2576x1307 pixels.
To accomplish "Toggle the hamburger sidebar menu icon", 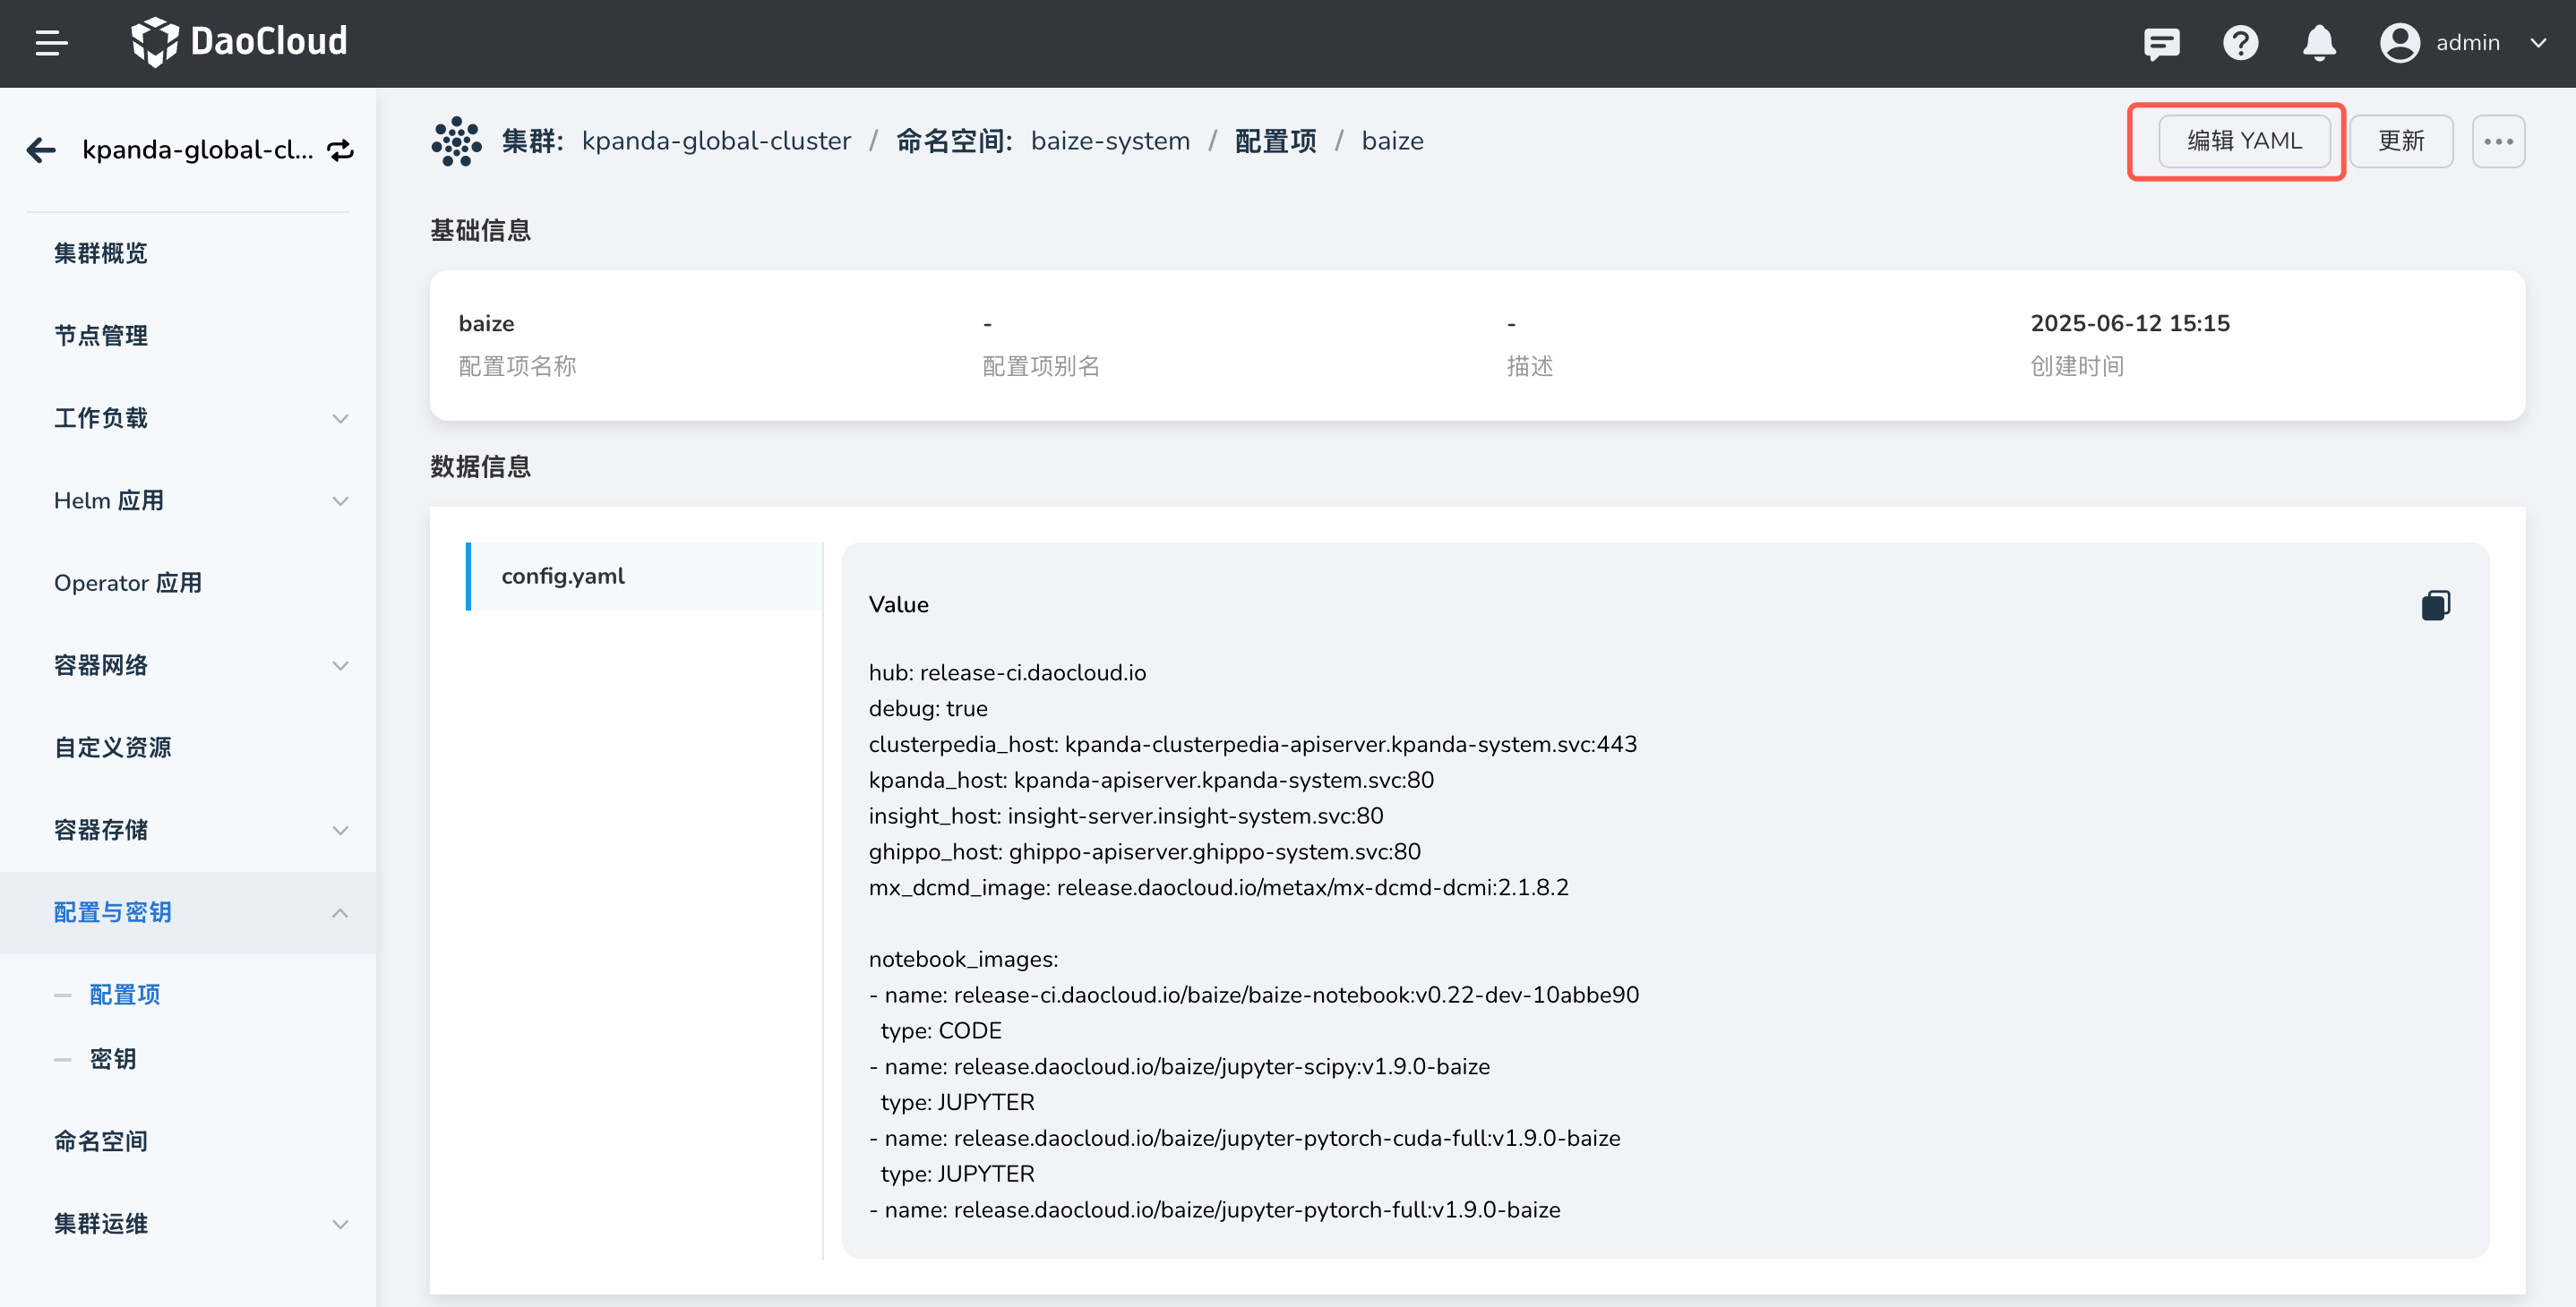I will coord(51,43).
